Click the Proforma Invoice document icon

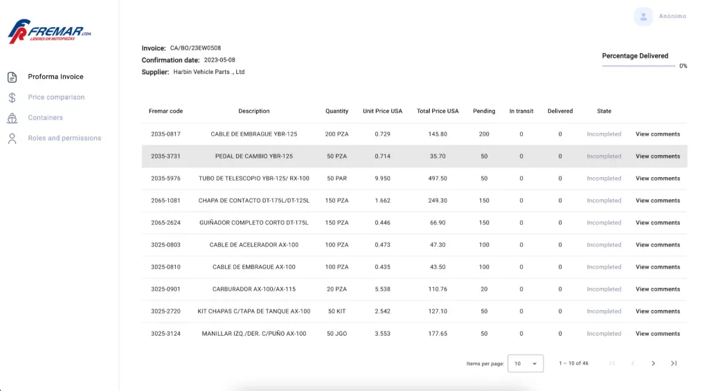(x=12, y=78)
